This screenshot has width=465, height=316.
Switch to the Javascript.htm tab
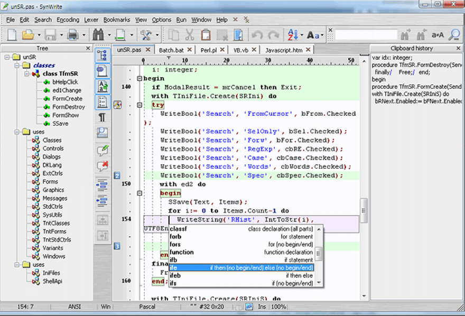(x=284, y=50)
